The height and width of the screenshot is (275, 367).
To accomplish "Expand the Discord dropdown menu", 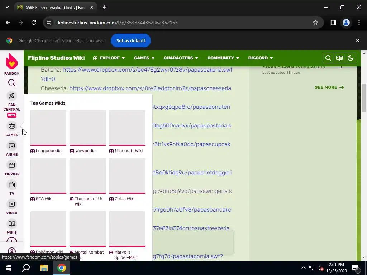I will [261, 58].
